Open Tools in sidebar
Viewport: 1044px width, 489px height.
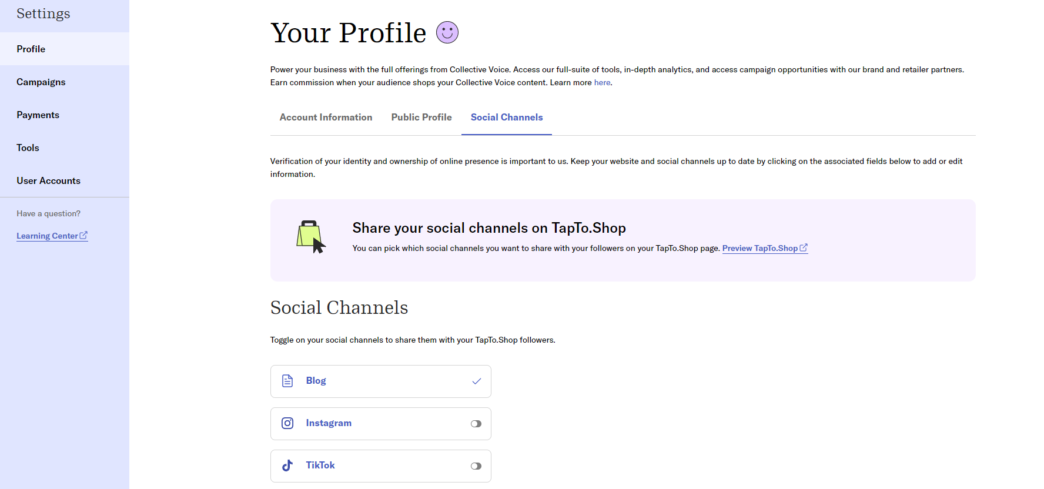coord(65,148)
